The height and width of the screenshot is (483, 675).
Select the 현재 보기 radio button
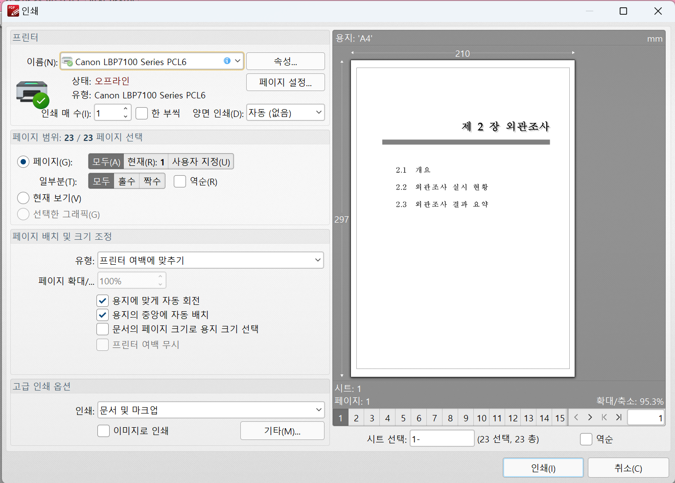[x=23, y=198]
